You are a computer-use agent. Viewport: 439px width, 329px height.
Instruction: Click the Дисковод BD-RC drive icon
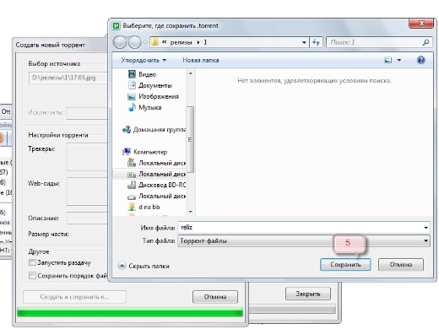click(x=132, y=185)
